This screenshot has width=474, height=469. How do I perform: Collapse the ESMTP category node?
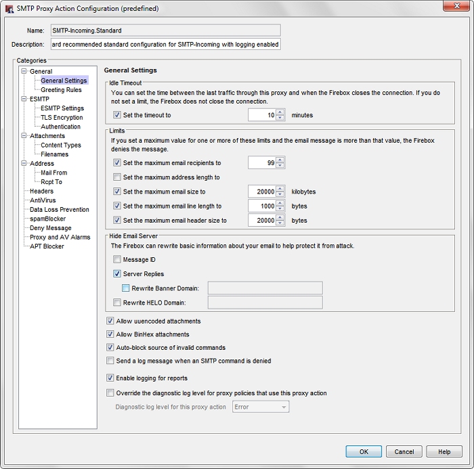24,99
